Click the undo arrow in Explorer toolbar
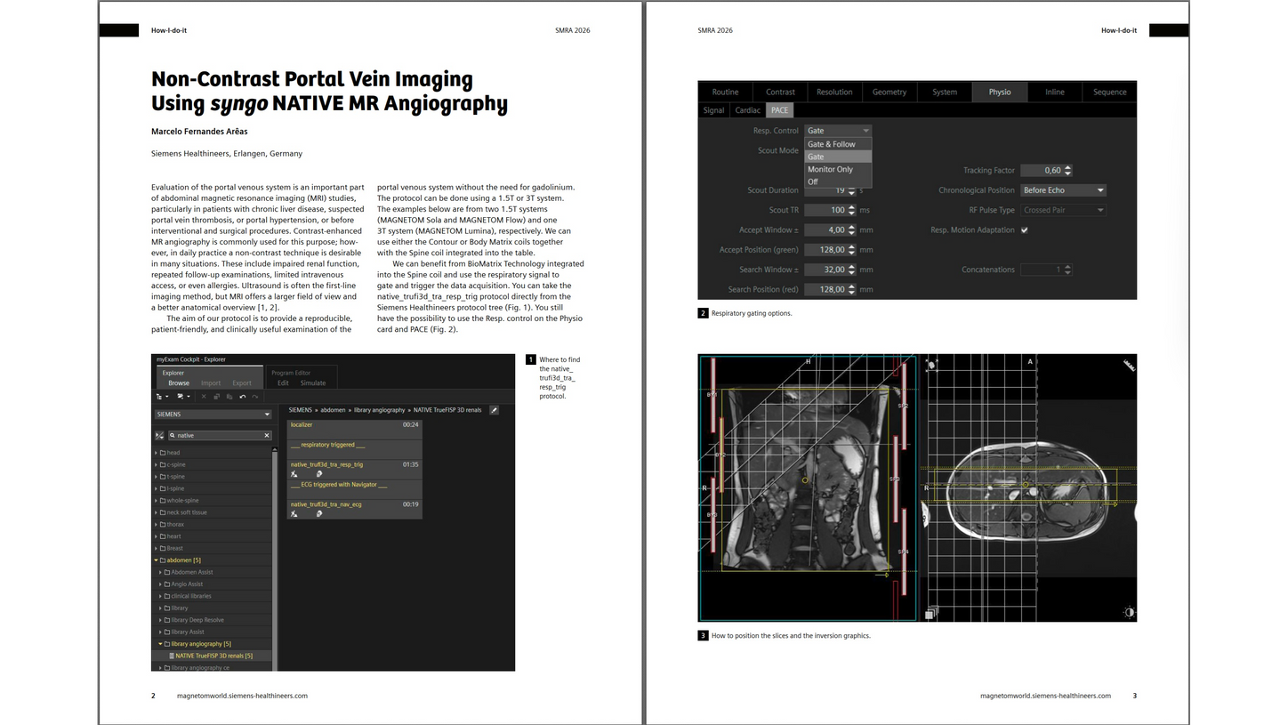This screenshot has height=725, width=1288. click(x=242, y=397)
